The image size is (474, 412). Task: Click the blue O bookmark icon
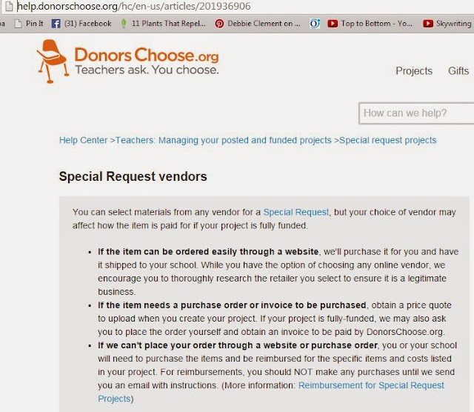click(315, 24)
